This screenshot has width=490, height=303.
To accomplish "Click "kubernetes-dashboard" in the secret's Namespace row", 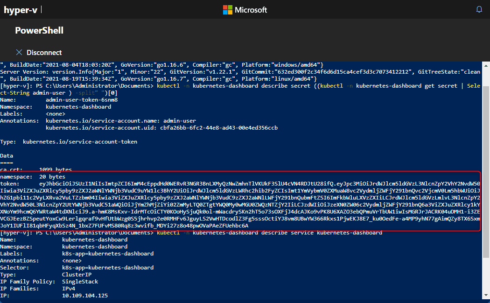I will (78, 107).
